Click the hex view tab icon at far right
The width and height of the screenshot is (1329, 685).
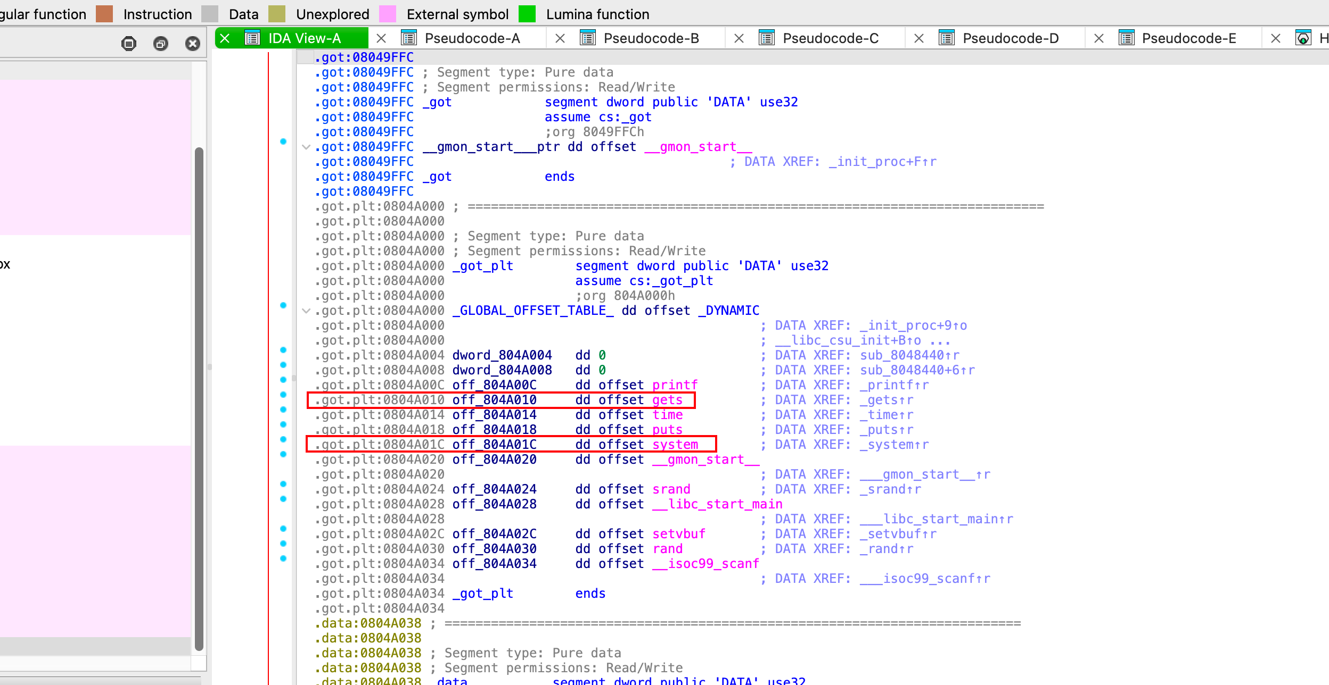[x=1303, y=38]
